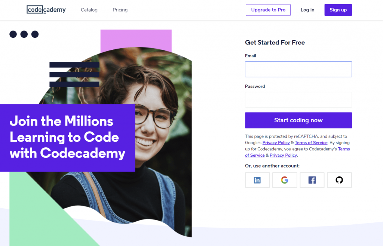Focus the Password input field
The width and height of the screenshot is (383, 246).
pyautogui.click(x=298, y=100)
